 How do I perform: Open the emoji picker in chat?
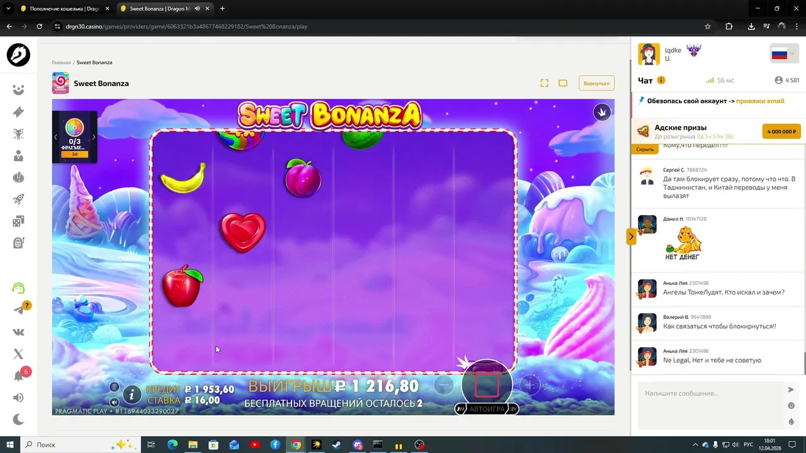click(792, 406)
